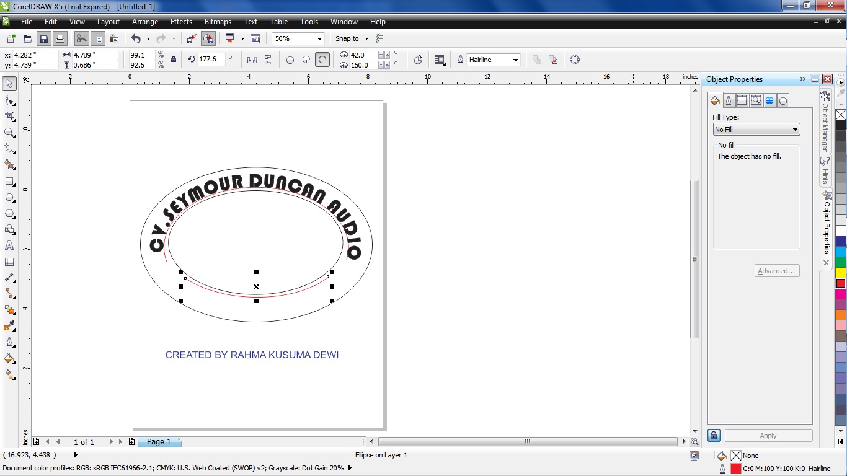
Task: Open the File menu
Action: 27,22
